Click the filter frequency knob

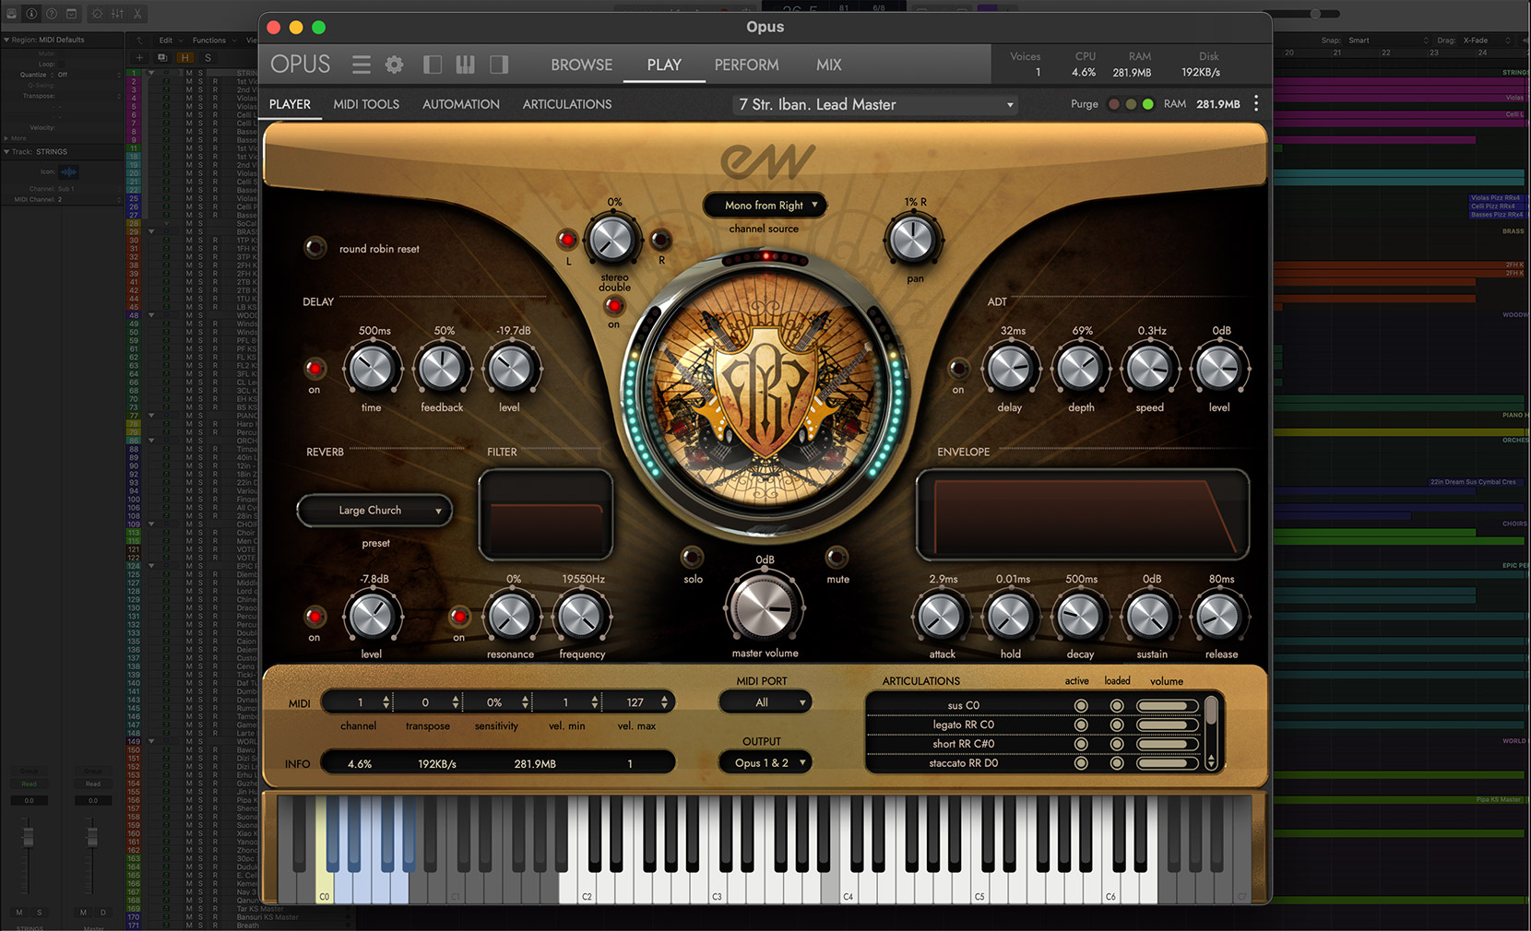point(581,617)
